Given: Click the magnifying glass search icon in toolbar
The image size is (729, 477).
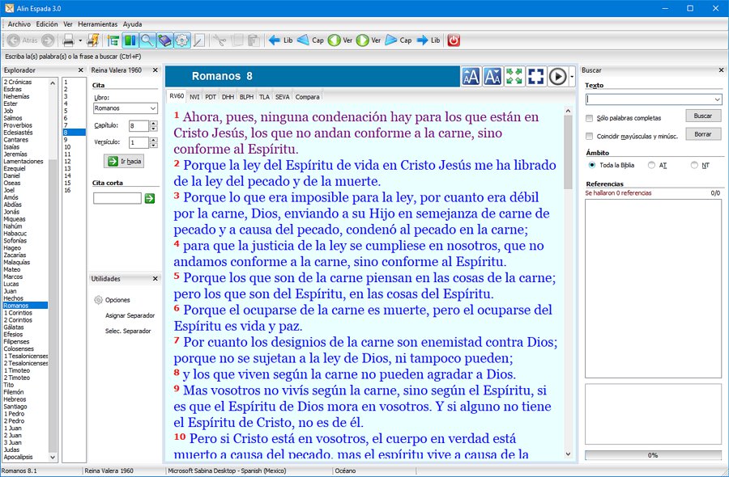Looking at the screenshot, I should pyautogui.click(x=147, y=40).
